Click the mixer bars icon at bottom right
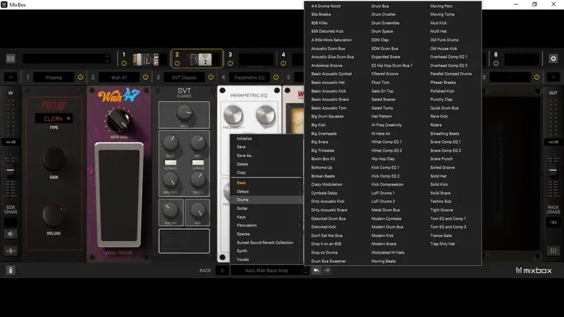Screen dimensions: 564x317 pyautogui.click(x=553, y=251)
